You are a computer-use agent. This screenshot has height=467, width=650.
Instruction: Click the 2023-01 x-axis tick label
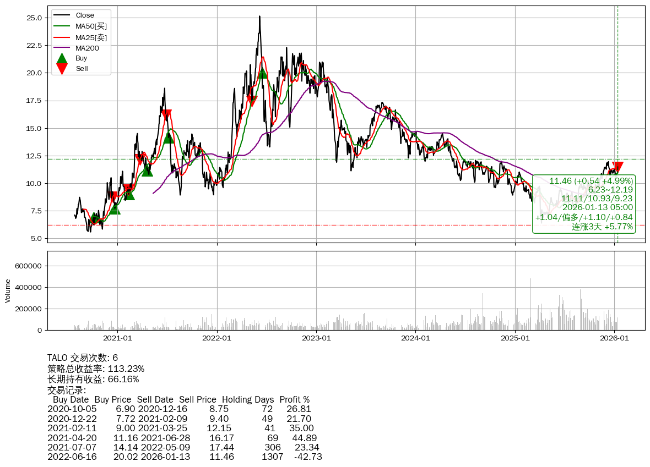click(316, 338)
